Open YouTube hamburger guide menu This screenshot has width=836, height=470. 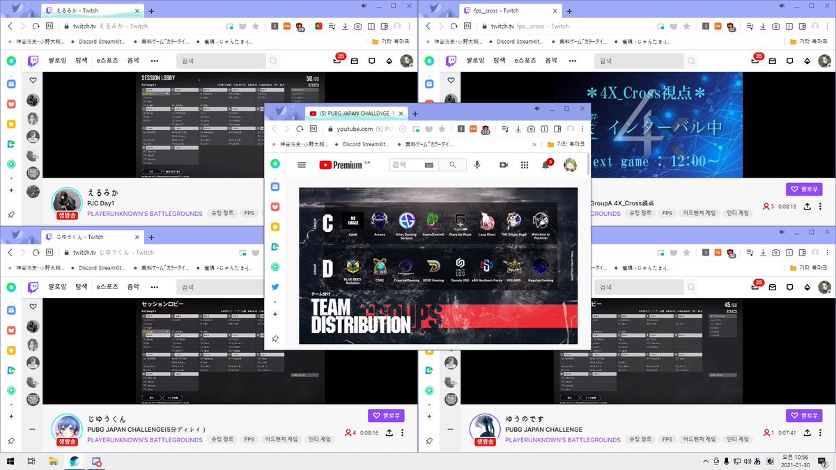pos(302,165)
